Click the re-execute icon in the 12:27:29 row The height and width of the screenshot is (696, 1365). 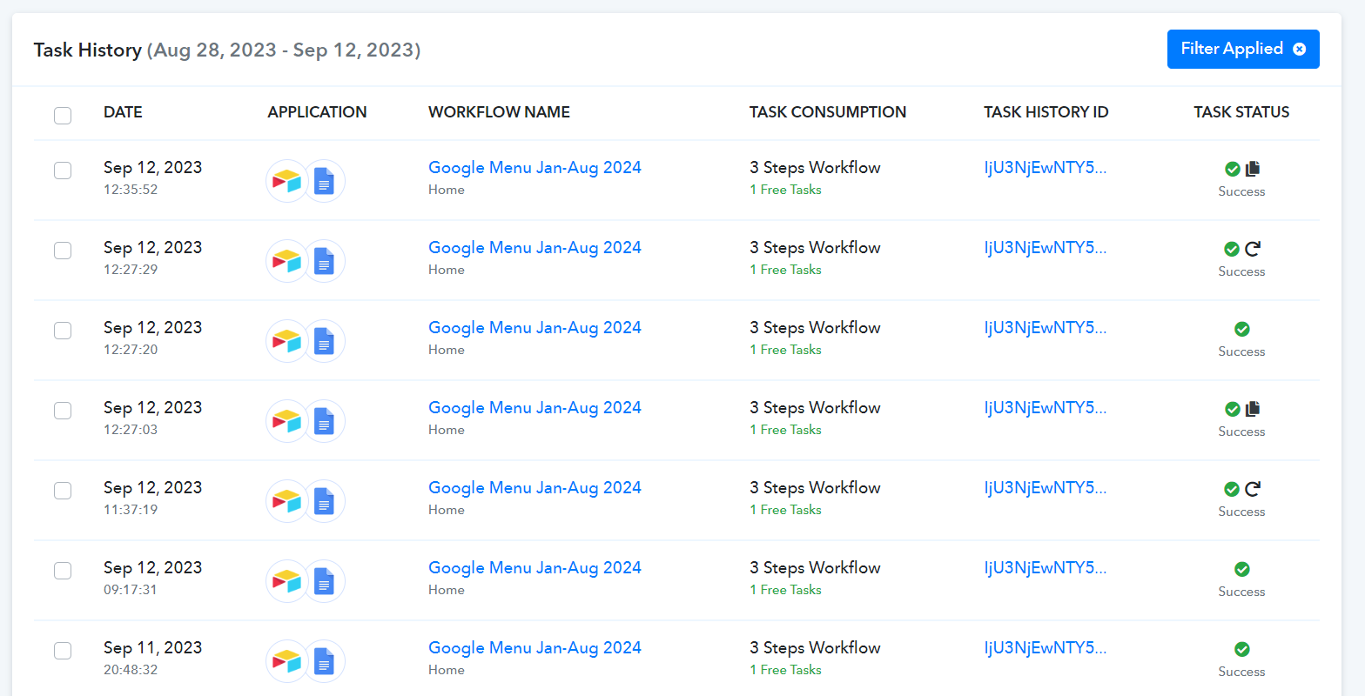(x=1253, y=249)
